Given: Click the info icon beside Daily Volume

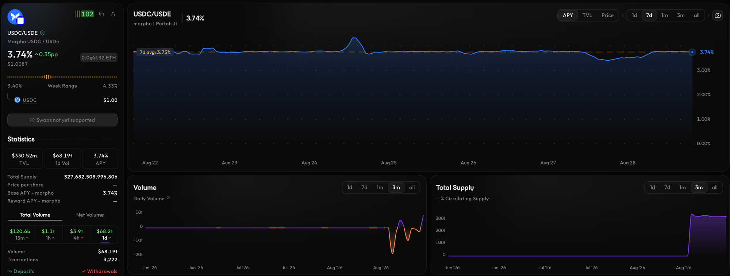Looking at the screenshot, I should [168, 198].
